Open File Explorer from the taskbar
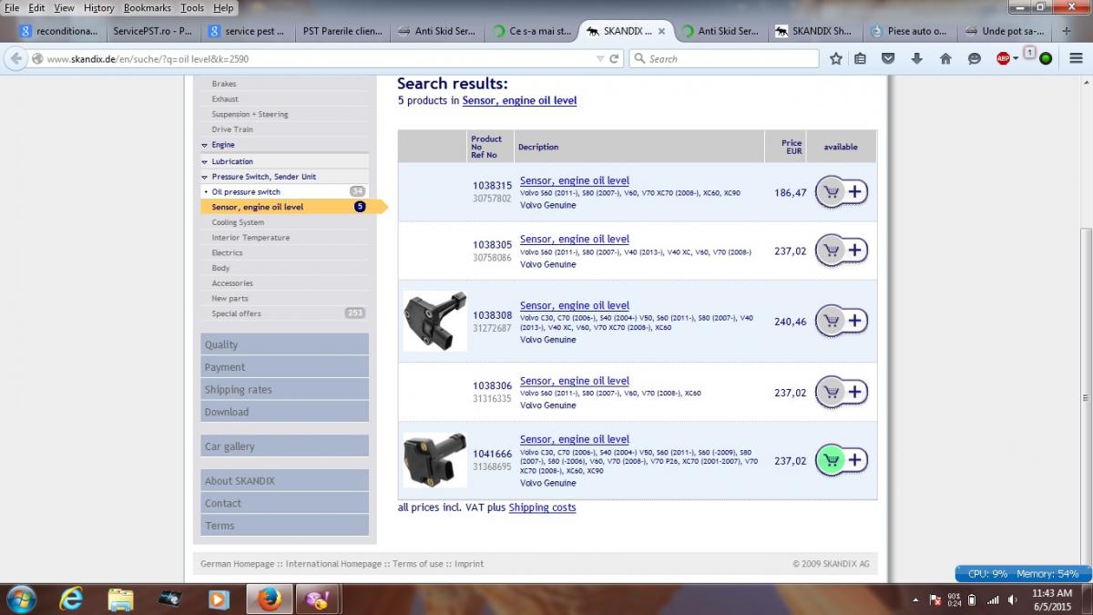 120,599
